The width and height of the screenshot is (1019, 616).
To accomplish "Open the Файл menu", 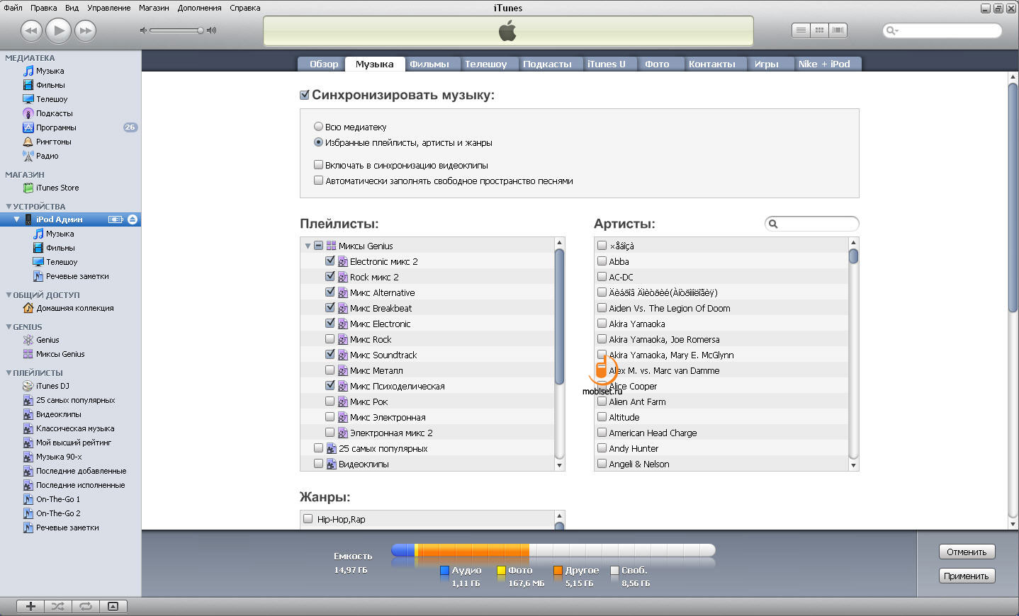I will pyautogui.click(x=13, y=8).
